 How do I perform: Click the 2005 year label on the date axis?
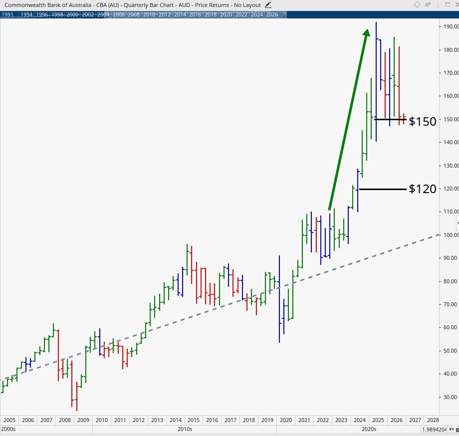pyautogui.click(x=9, y=420)
